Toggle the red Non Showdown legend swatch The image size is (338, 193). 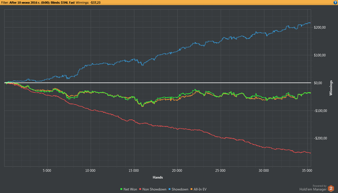click(x=140, y=189)
